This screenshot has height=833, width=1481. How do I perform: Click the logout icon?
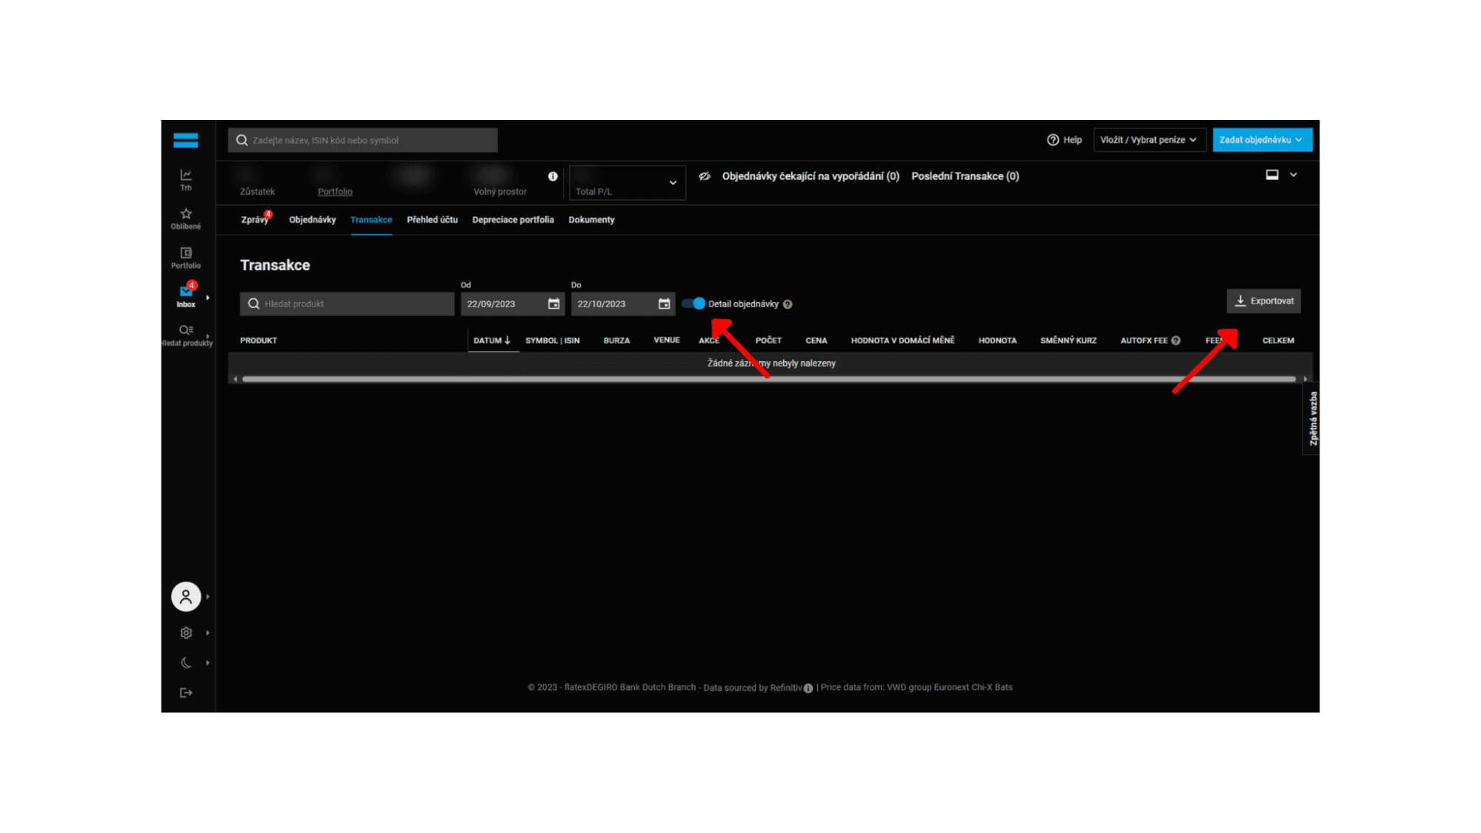(186, 692)
